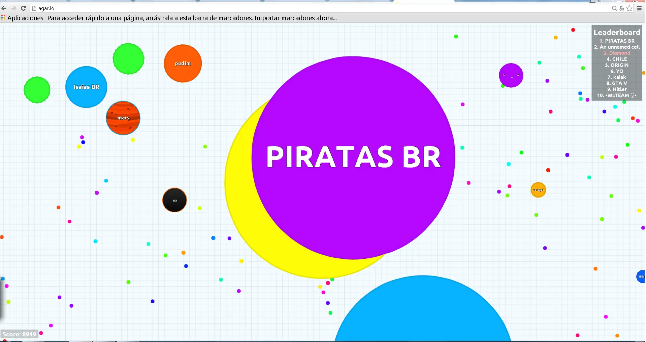Click leaderboard entry 2. An unnamed cell
Viewport: 646px width, 342px height.
617,47
